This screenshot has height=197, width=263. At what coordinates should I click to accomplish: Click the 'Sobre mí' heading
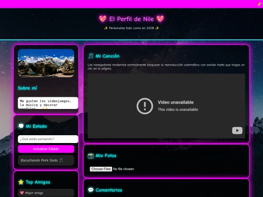(x=27, y=88)
